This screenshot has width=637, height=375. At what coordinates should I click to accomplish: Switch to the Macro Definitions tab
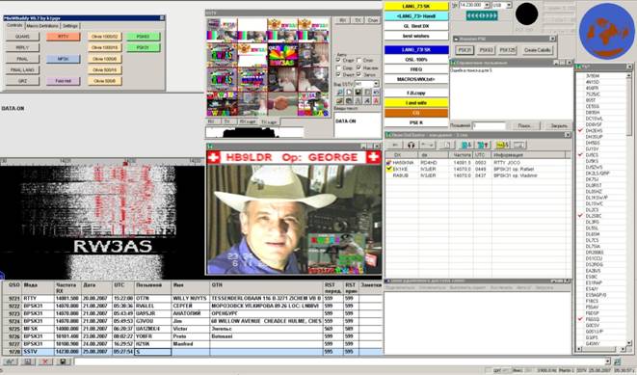(42, 26)
